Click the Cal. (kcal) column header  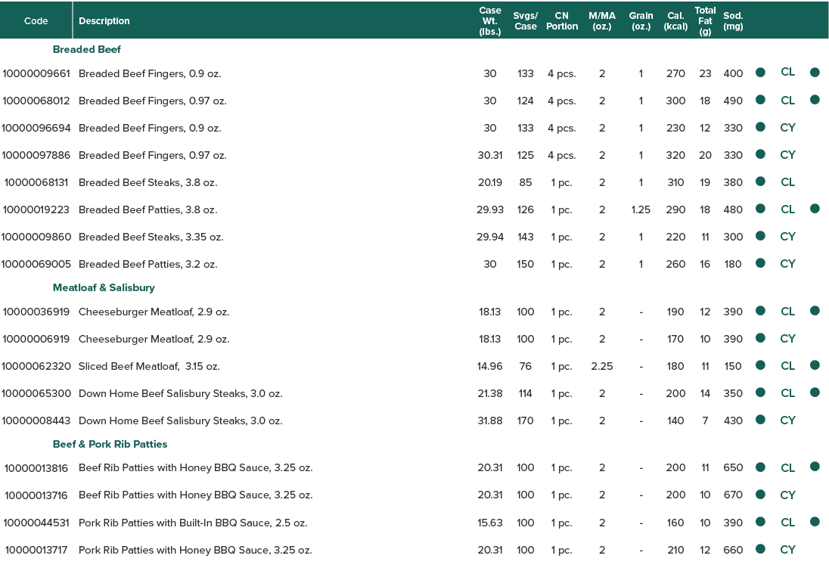tap(675, 20)
